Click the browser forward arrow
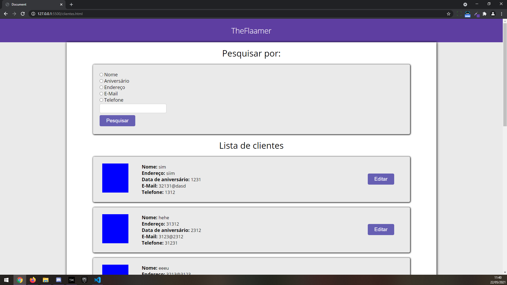507x285 pixels. click(x=14, y=14)
